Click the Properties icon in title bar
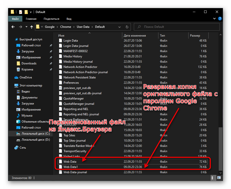The image size is (231, 189). (x=21, y=12)
